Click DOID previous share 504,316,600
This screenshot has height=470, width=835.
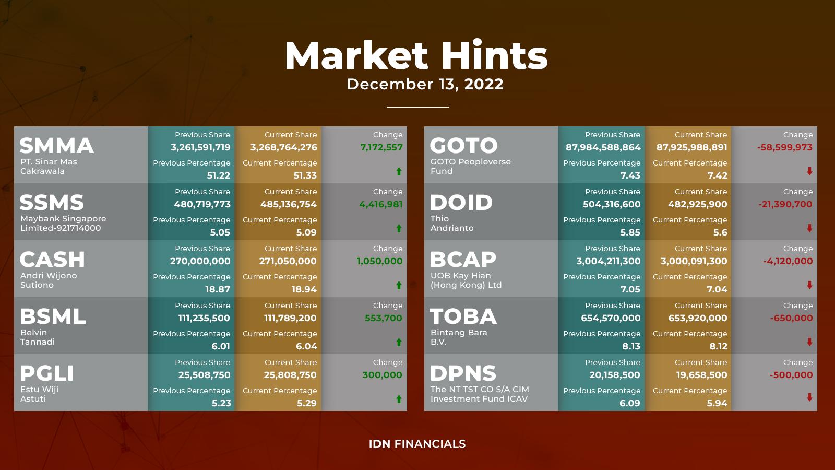[612, 205]
